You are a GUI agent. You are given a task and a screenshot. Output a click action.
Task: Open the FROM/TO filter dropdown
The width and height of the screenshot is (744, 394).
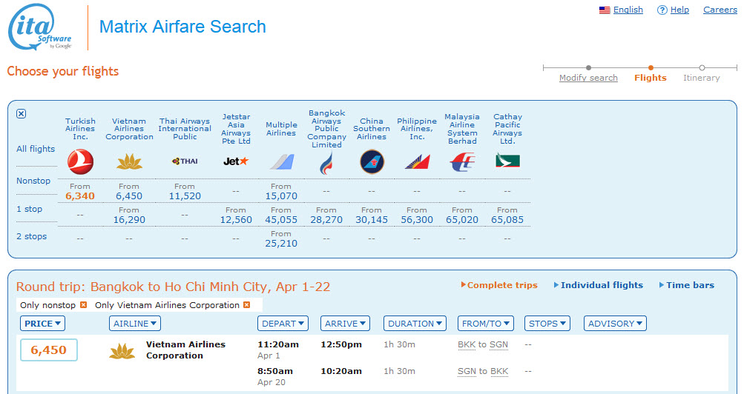coord(485,324)
